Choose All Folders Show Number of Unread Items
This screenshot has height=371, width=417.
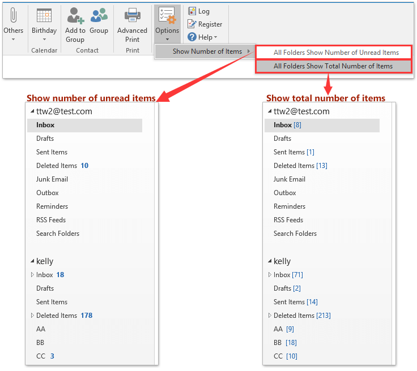click(x=336, y=53)
